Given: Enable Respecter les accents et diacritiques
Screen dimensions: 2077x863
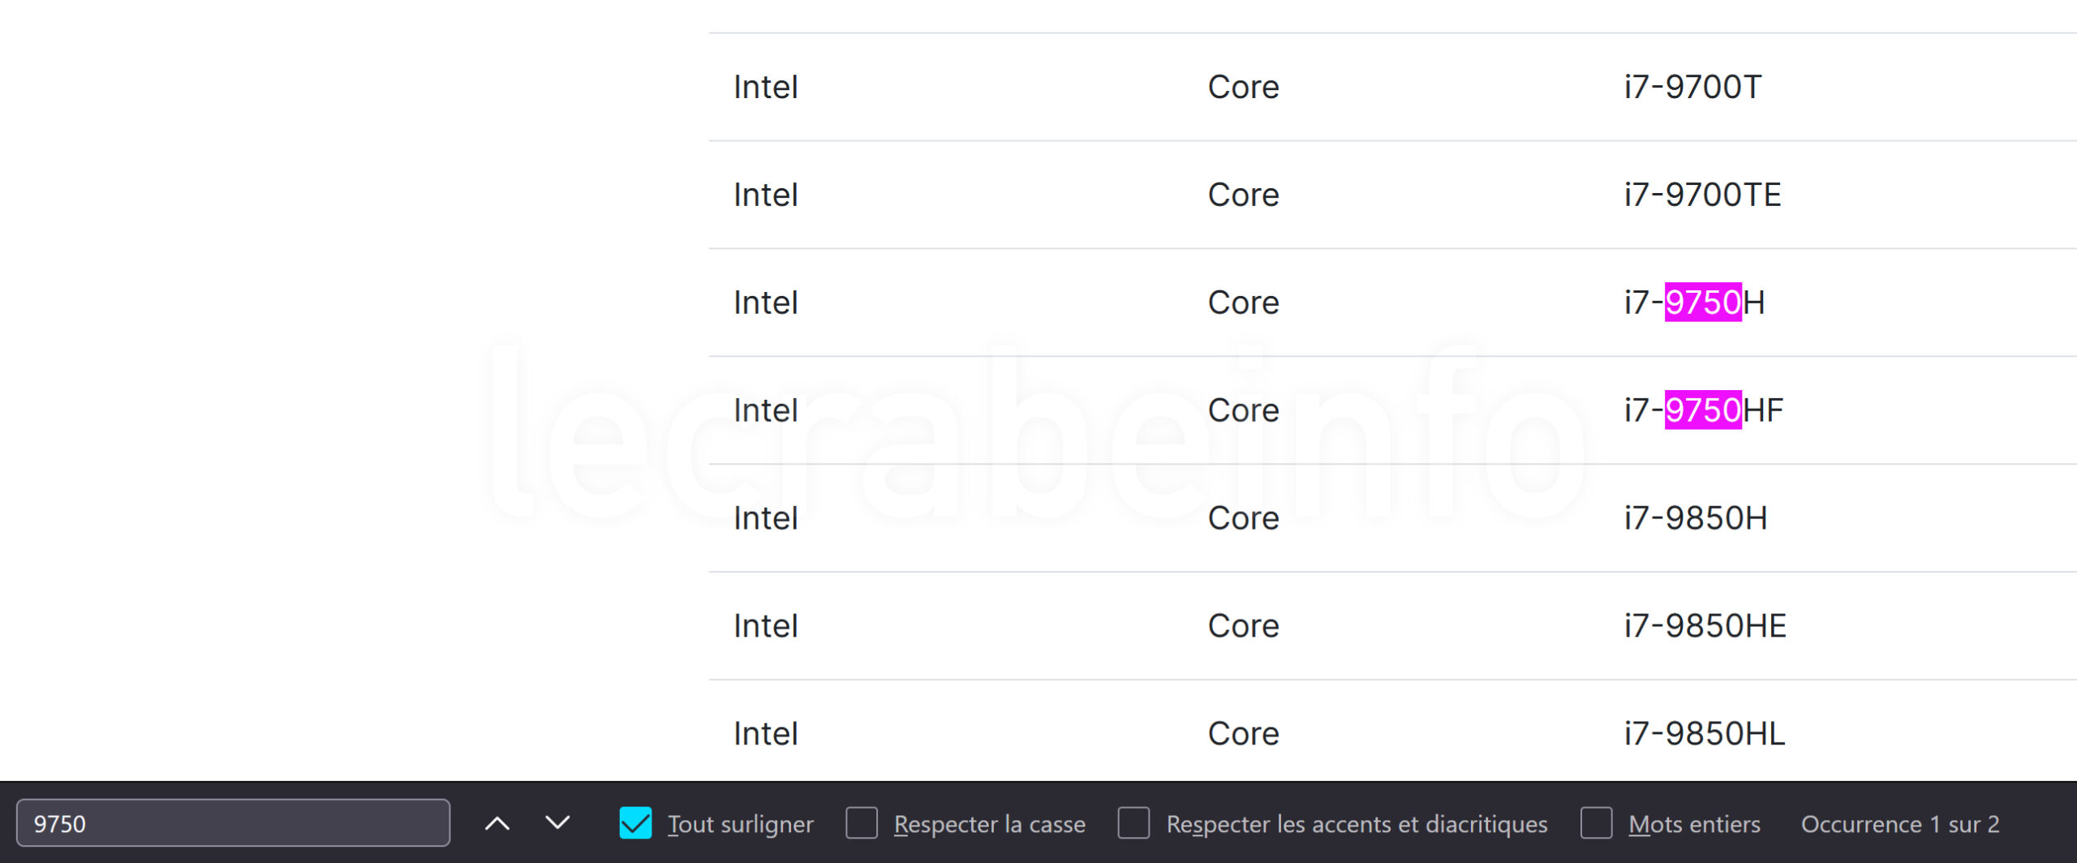Looking at the screenshot, I should point(1133,823).
